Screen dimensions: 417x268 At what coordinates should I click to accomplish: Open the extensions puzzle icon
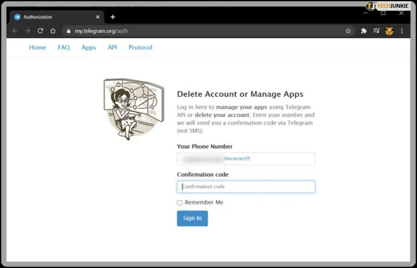click(364, 31)
